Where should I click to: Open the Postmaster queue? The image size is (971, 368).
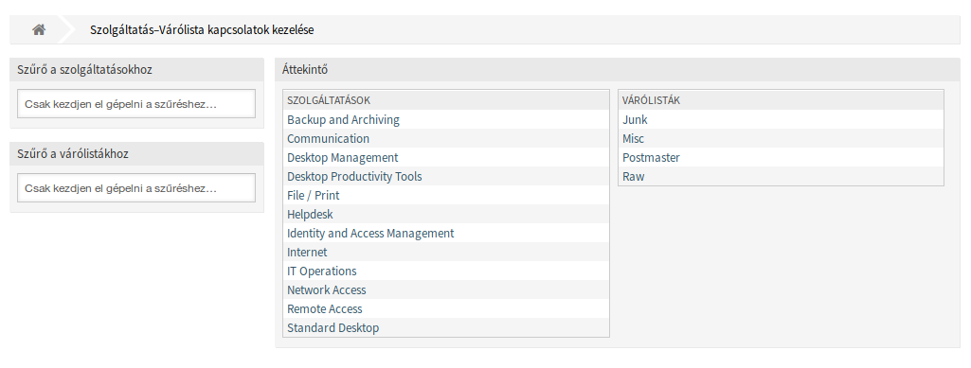(651, 158)
